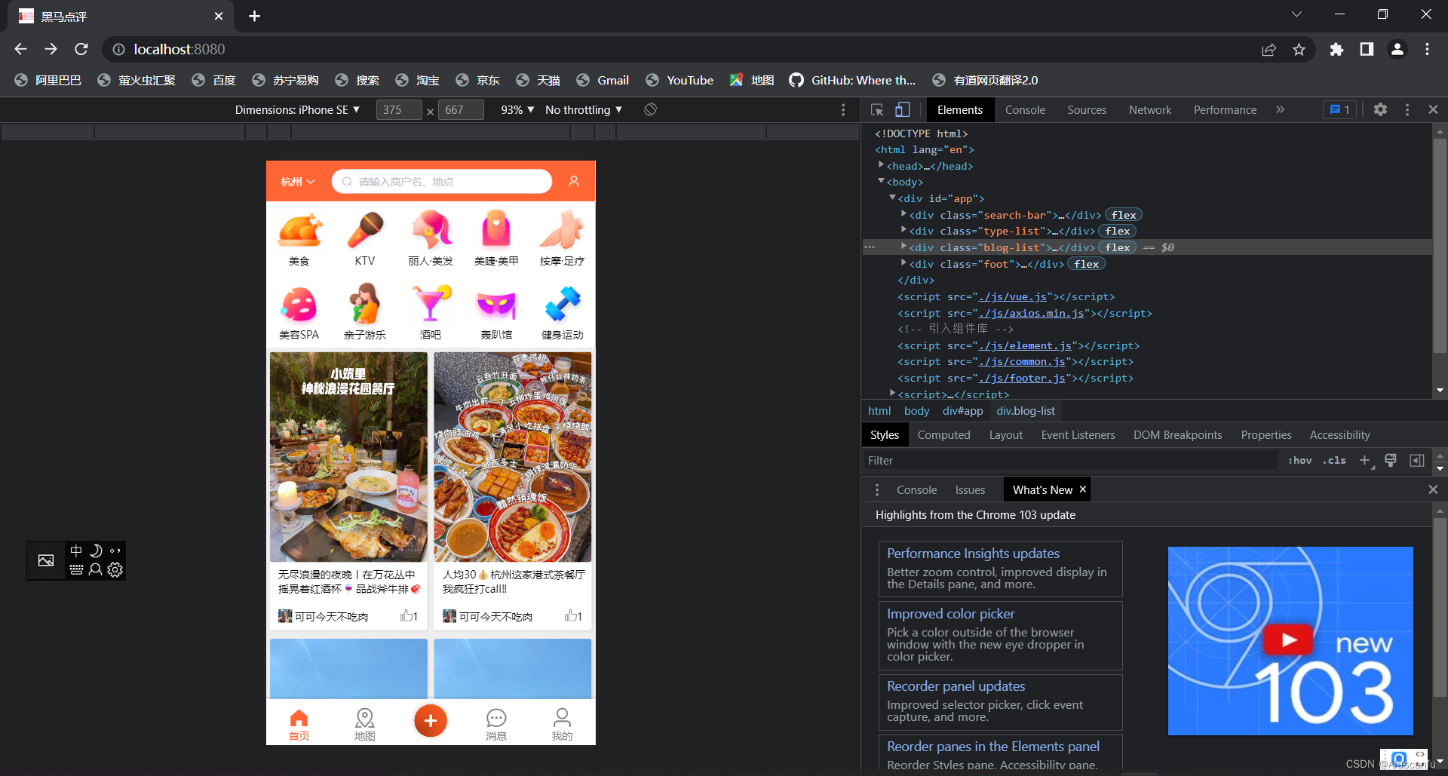Toggle computed styles sidebar icon
This screenshot has width=1448, height=776.
(1417, 460)
